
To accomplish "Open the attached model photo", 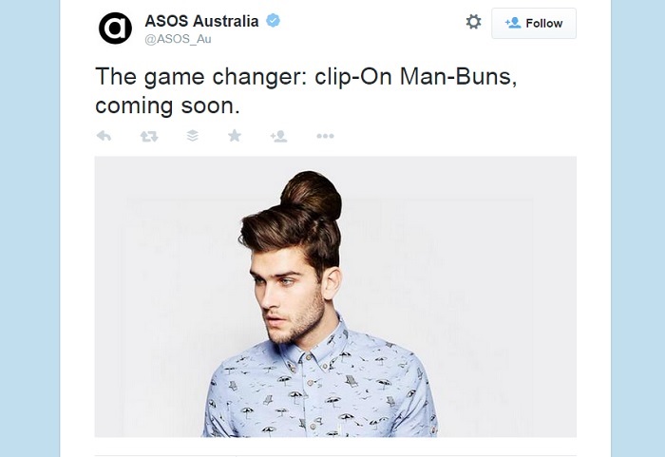I will coord(335,296).
